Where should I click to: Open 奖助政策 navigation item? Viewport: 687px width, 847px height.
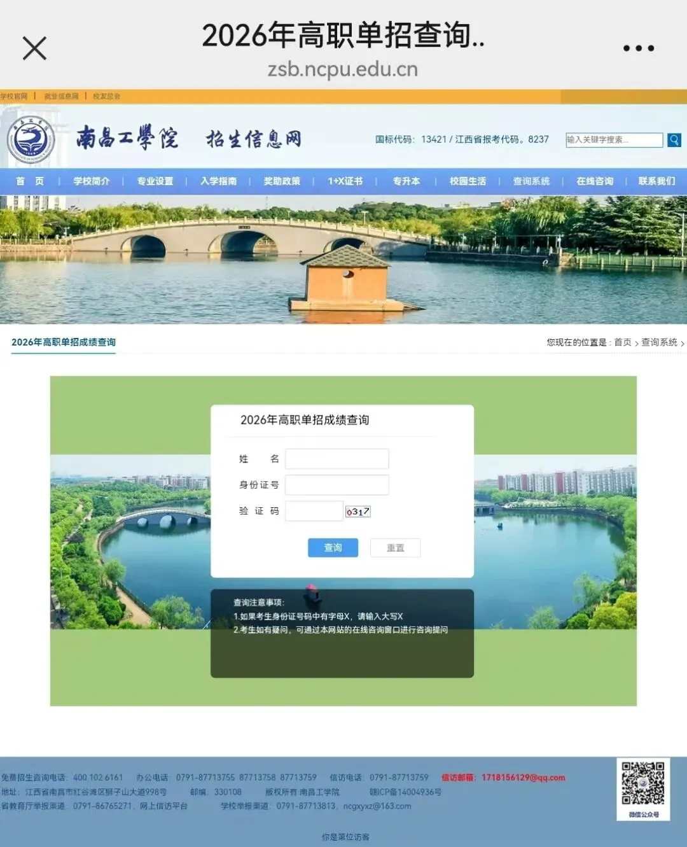[x=282, y=181]
